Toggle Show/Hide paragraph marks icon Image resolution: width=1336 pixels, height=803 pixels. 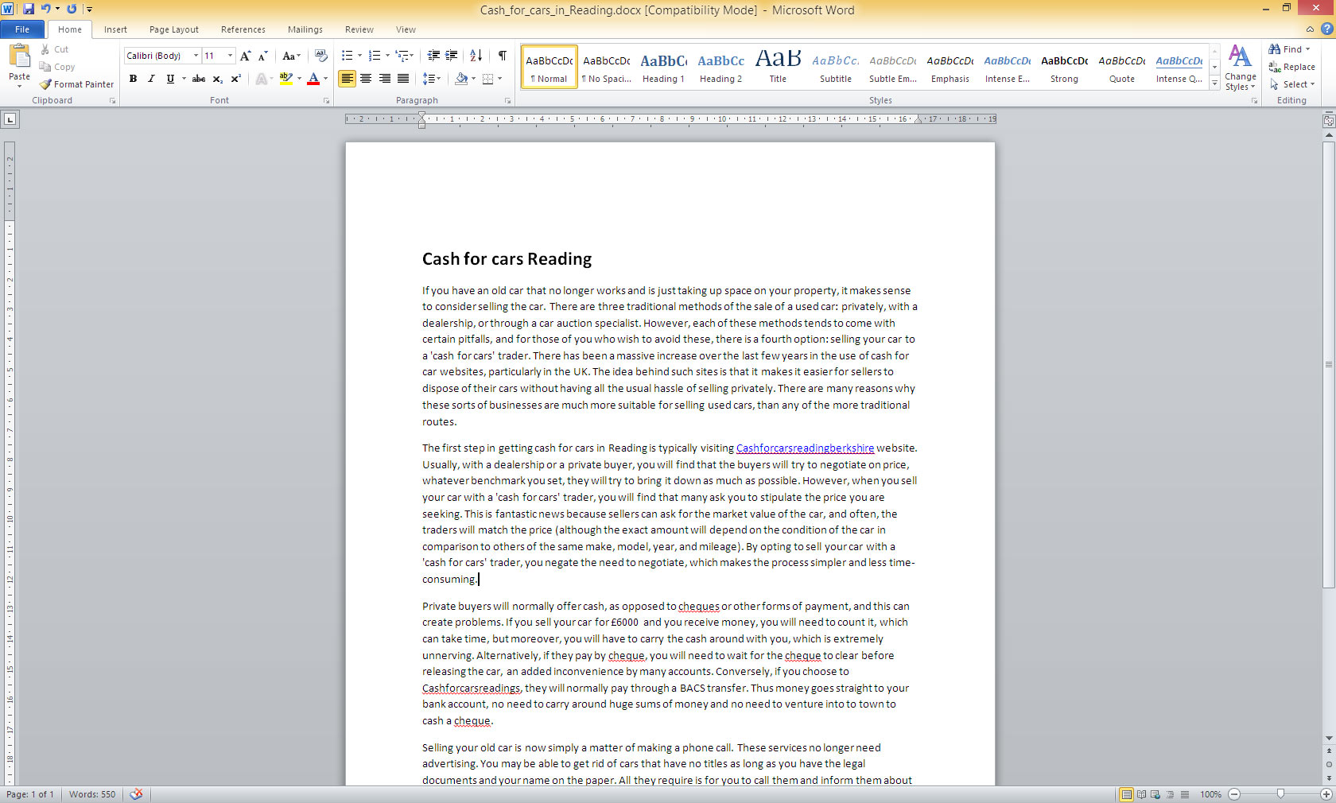[x=502, y=56]
